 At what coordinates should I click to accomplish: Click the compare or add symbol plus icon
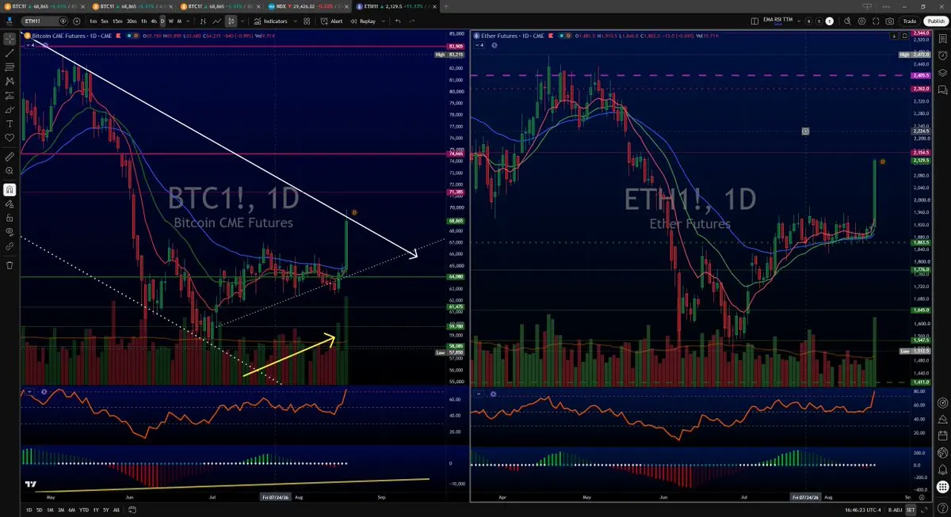pos(76,21)
